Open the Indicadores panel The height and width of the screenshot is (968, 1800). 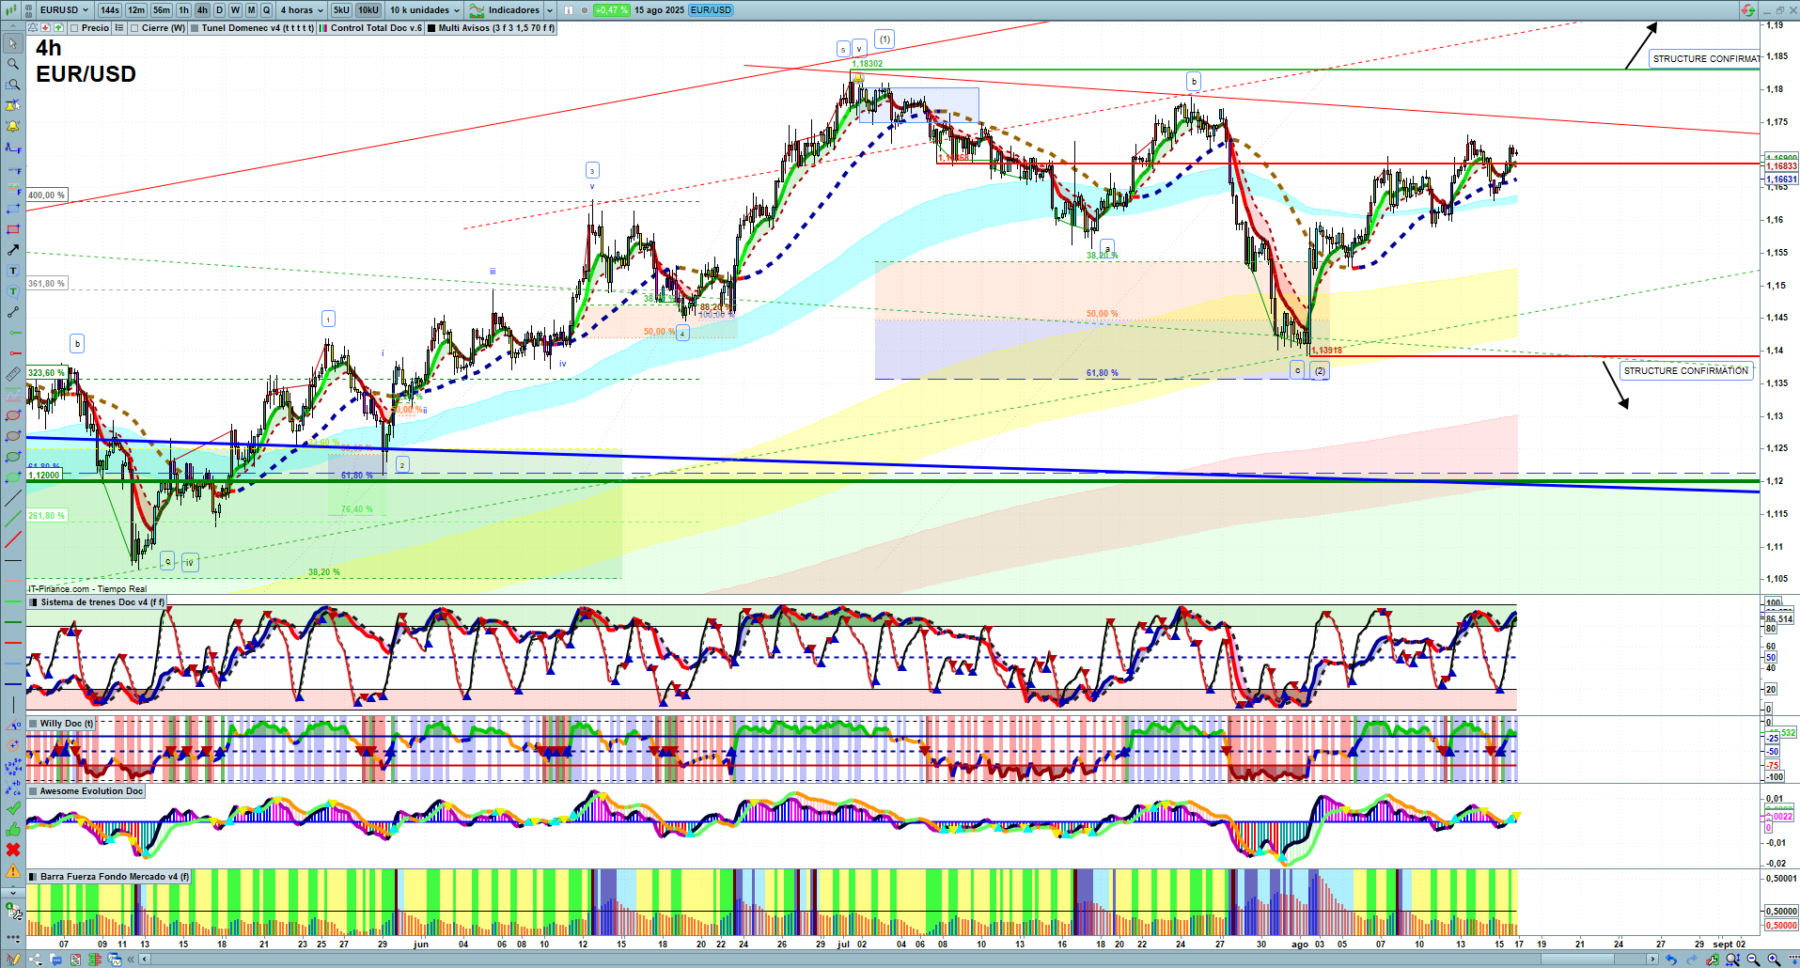(506, 10)
